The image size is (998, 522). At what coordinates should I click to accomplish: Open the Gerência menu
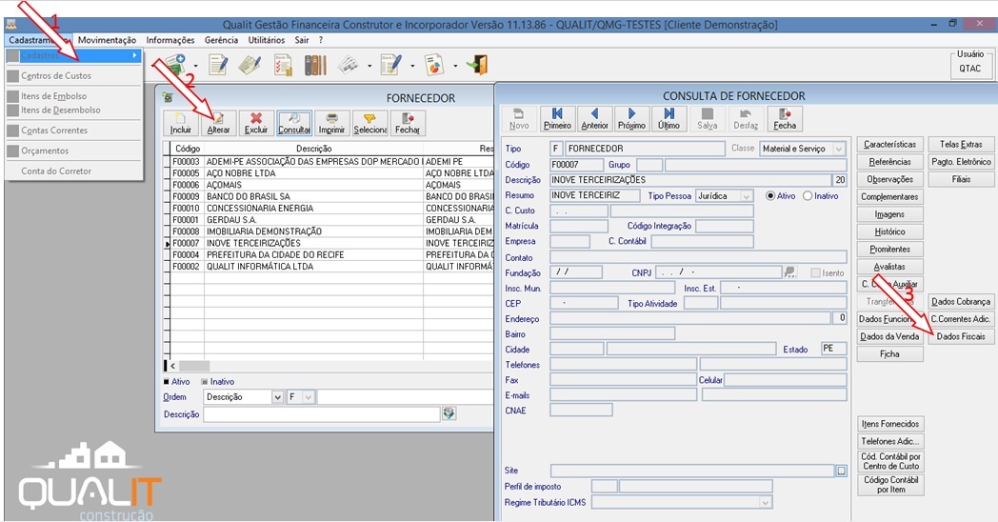tap(222, 39)
